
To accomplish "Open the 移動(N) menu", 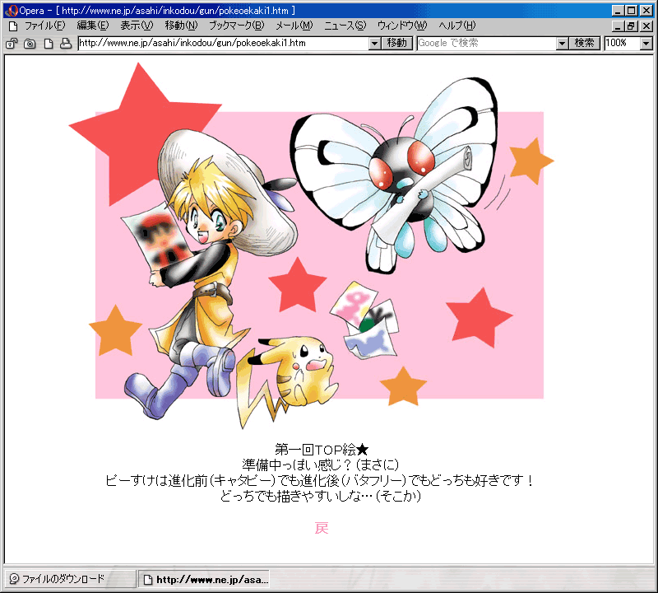I will pos(181,26).
